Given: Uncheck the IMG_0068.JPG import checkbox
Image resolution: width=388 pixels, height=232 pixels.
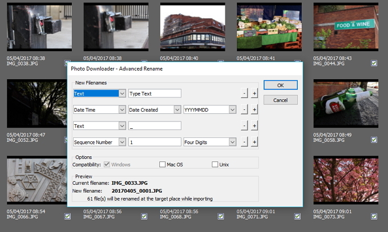Looking at the screenshot, I should [x=221, y=217].
